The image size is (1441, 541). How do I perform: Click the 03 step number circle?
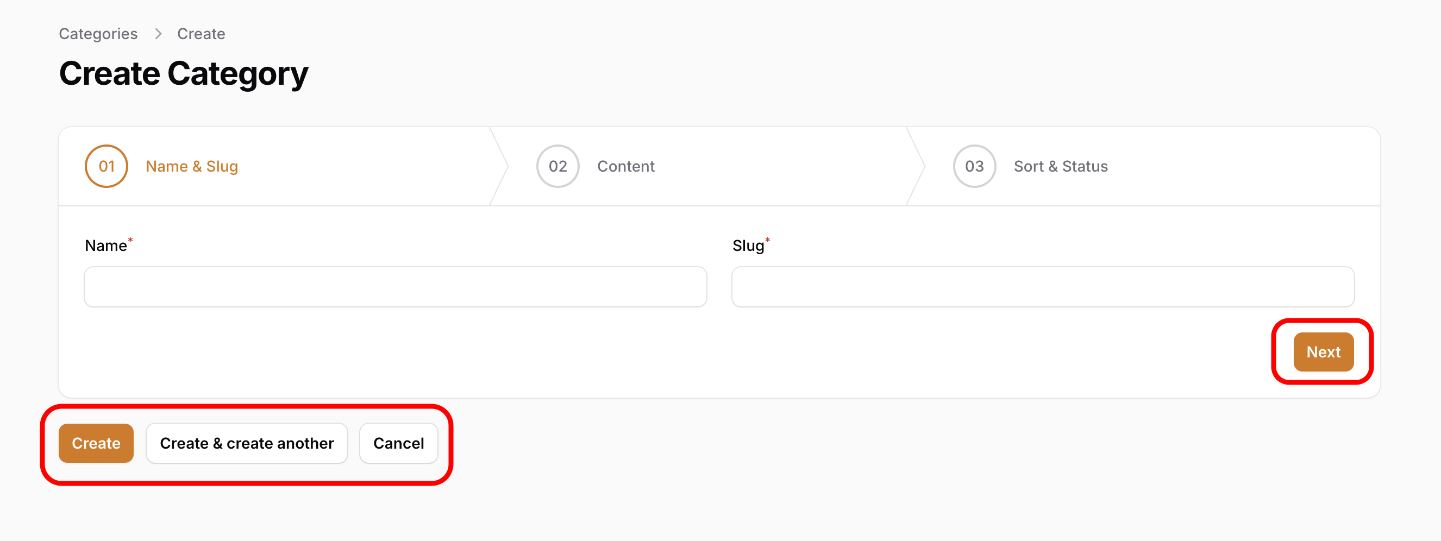tap(974, 166)
